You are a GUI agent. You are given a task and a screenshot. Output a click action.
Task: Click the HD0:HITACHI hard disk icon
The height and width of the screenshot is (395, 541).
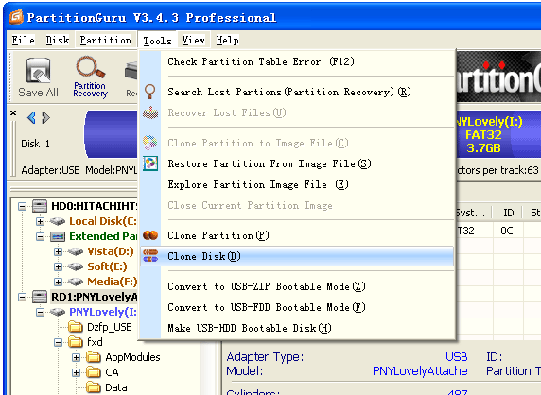tap(40, 206)
